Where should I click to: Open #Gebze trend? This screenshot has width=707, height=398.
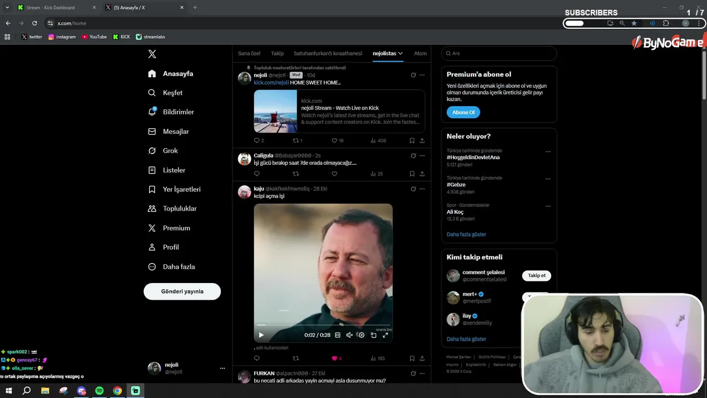point(456,185)
